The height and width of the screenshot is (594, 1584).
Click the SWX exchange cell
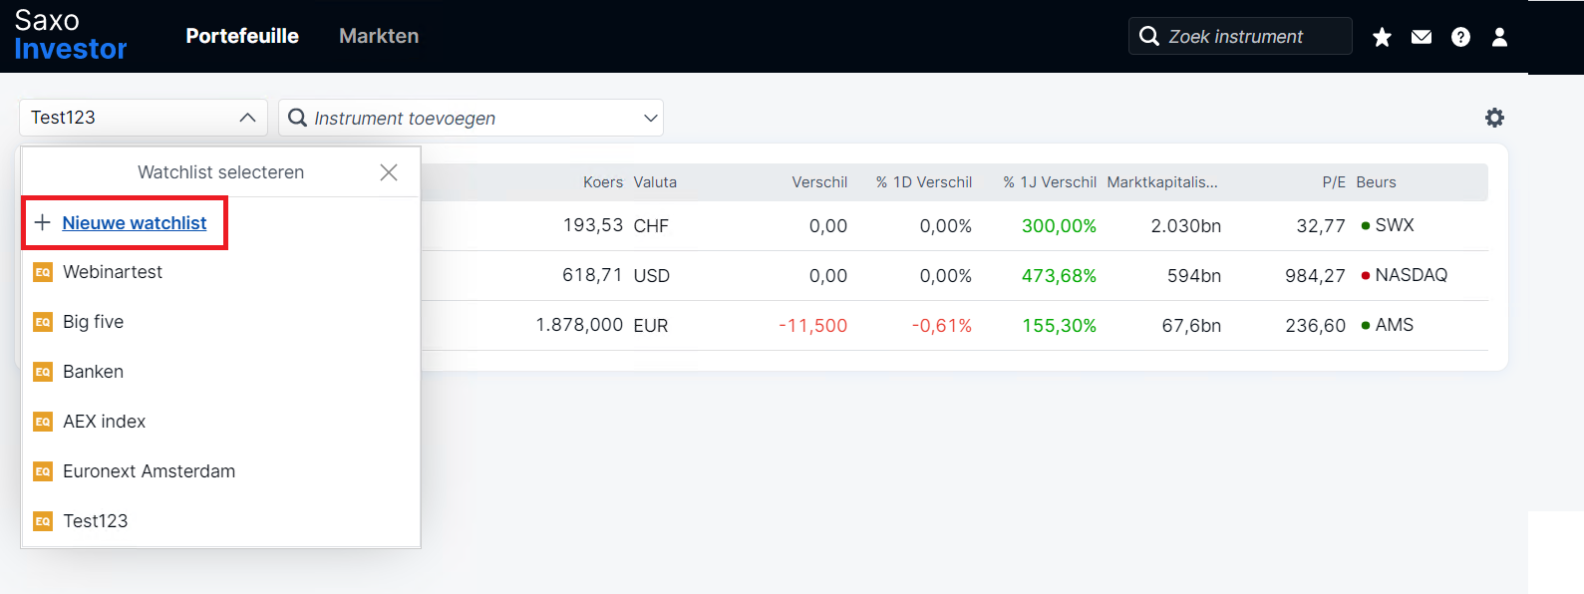pyautogui.click(x=1388, y=225)
